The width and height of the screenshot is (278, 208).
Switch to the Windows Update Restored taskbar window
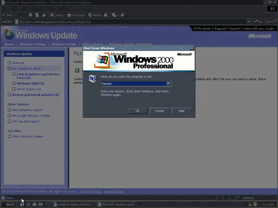pyautogui.click(x=74, y=204)
